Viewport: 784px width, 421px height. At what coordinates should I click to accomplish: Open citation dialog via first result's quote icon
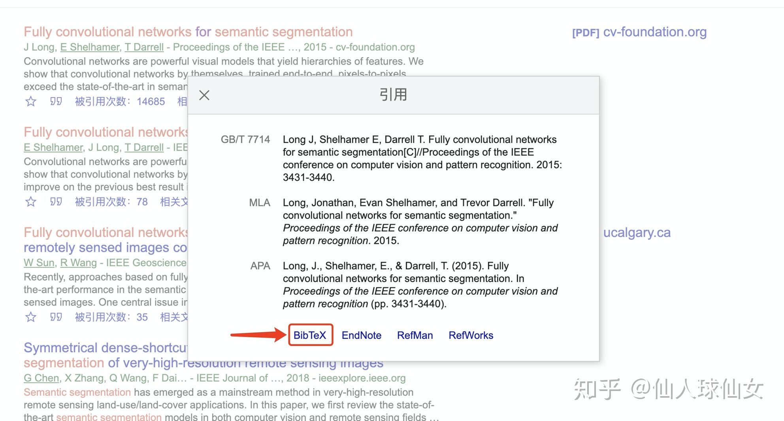click(x=56, y=101)
